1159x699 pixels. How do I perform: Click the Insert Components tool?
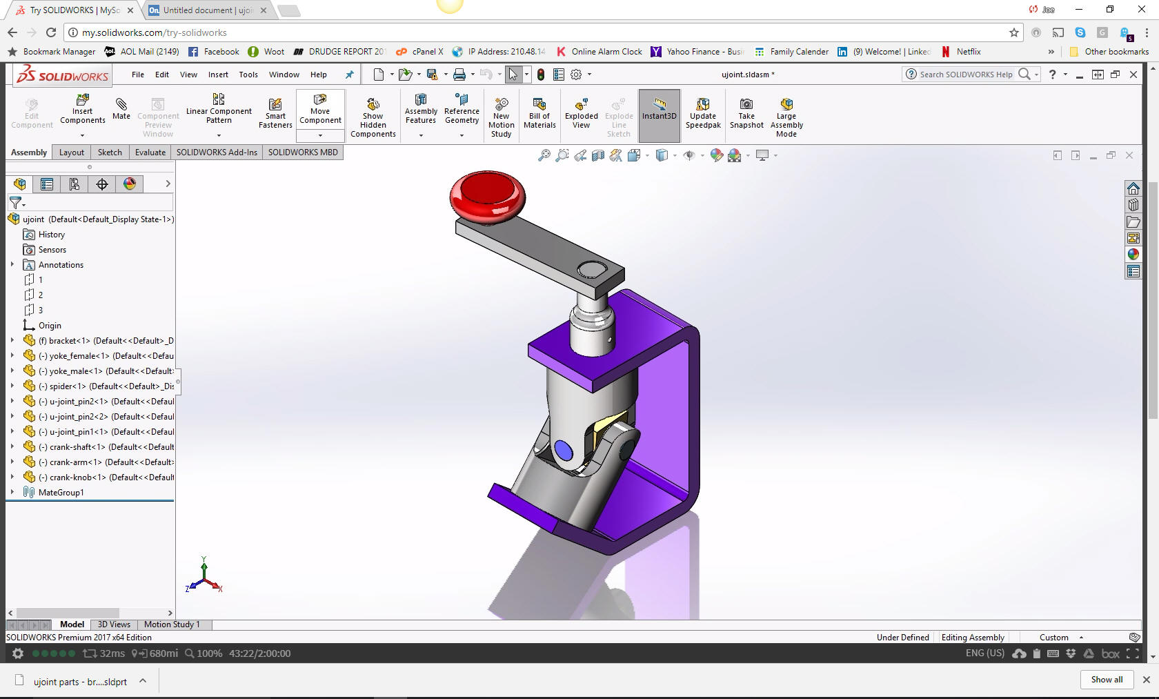pos(82,109)
